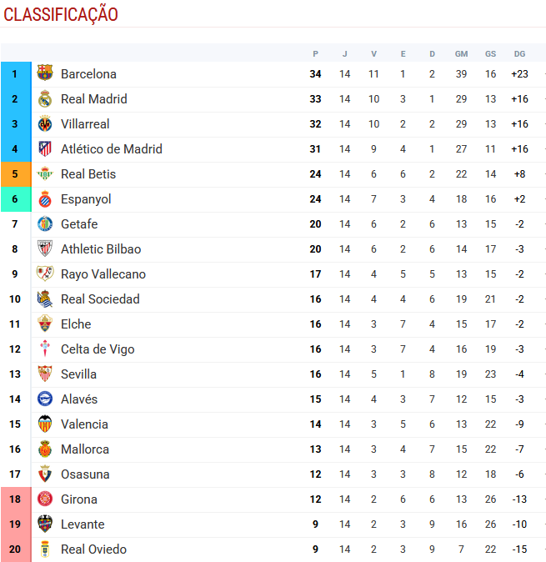Screen dimensions: 546x562
Task: Open the Real Oviedo team link
Action: (93, 549)
